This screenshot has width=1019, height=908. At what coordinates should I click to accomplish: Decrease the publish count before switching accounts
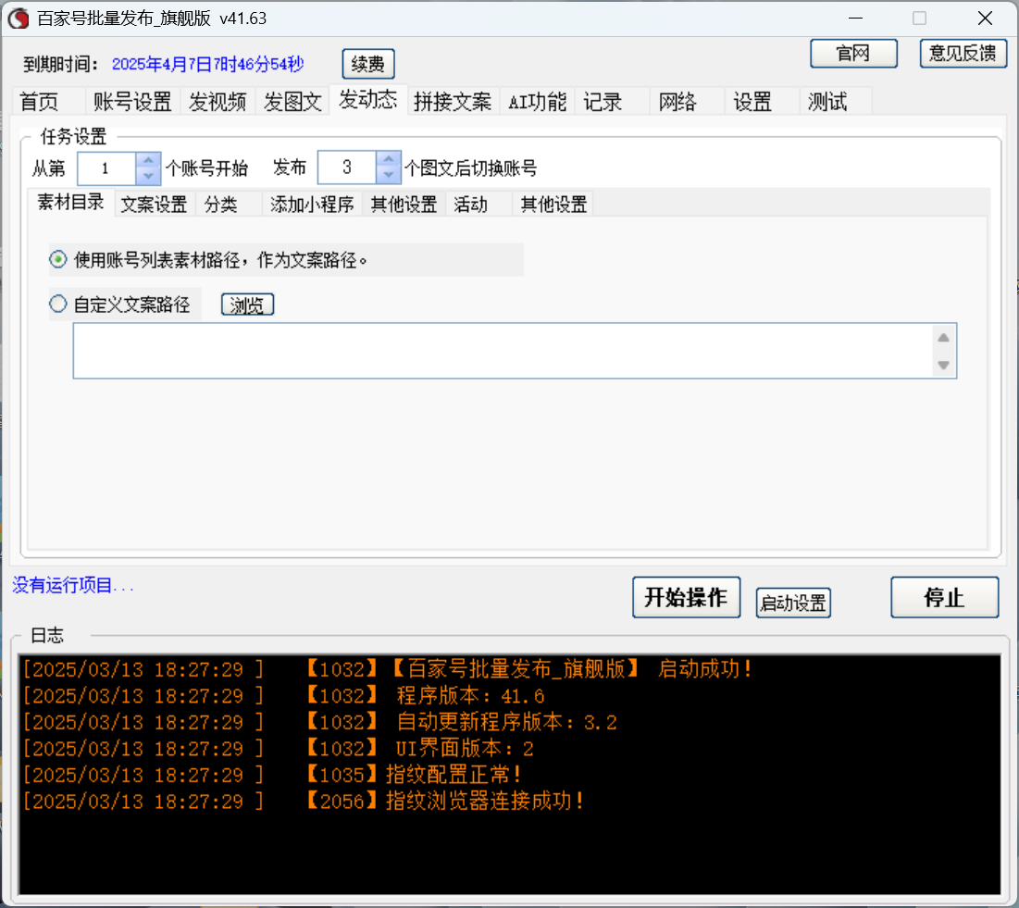(x=389, y=176)
